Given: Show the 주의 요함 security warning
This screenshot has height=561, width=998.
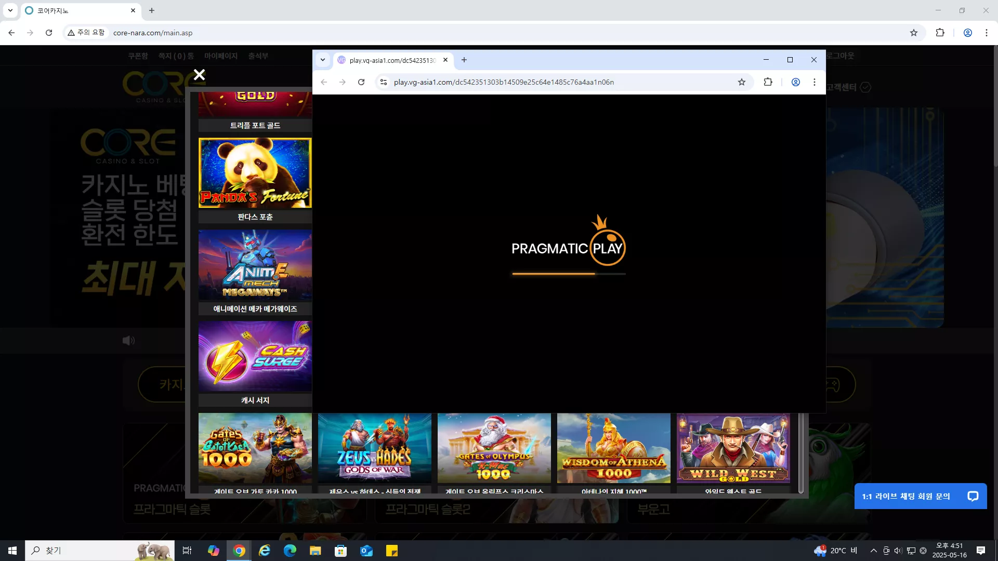Looking at the screenshot, I should coord(86,33).
